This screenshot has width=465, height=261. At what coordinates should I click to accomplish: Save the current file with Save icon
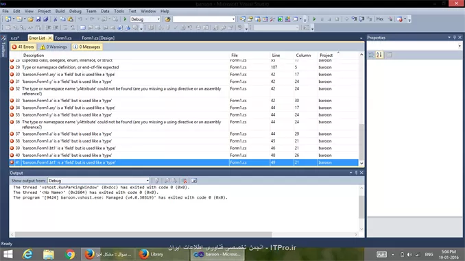point(38,19)
